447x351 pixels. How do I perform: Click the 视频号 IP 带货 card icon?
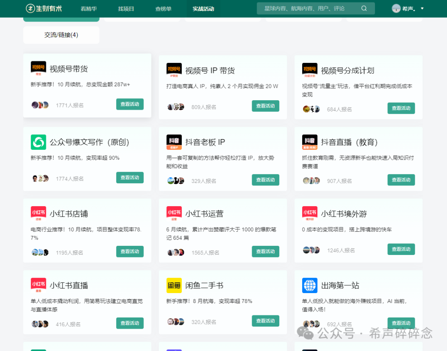(x=174, y=70)
